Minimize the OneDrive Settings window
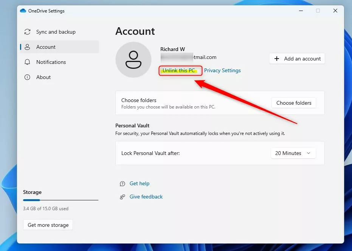Viewport: 352px width, 251px height. (301, 11)
